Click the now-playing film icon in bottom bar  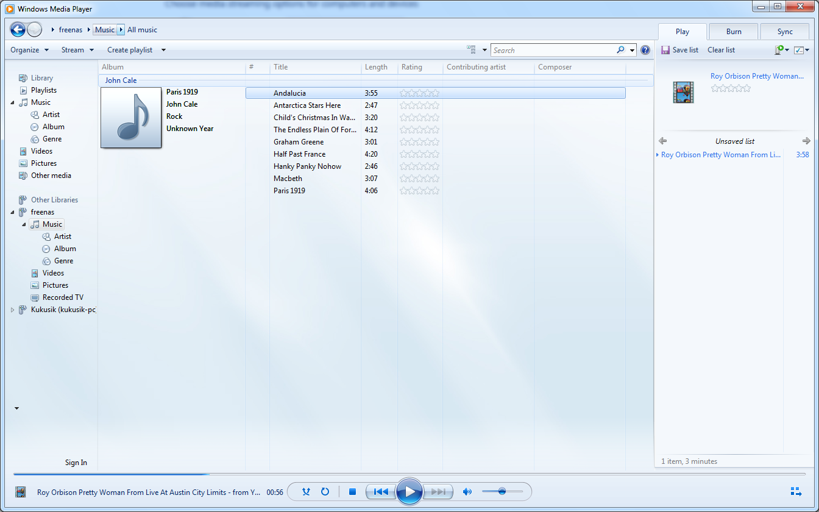[21, 492]
